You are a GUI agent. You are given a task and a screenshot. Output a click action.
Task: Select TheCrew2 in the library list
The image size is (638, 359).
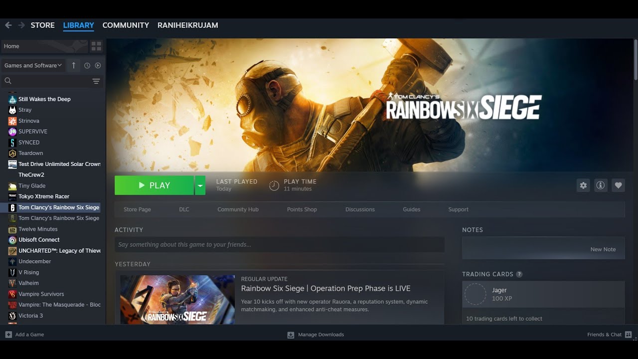click(31, 175)
